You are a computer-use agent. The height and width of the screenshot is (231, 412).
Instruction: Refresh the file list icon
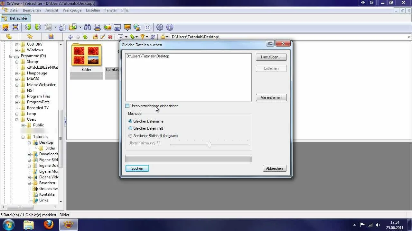point(153,37)
